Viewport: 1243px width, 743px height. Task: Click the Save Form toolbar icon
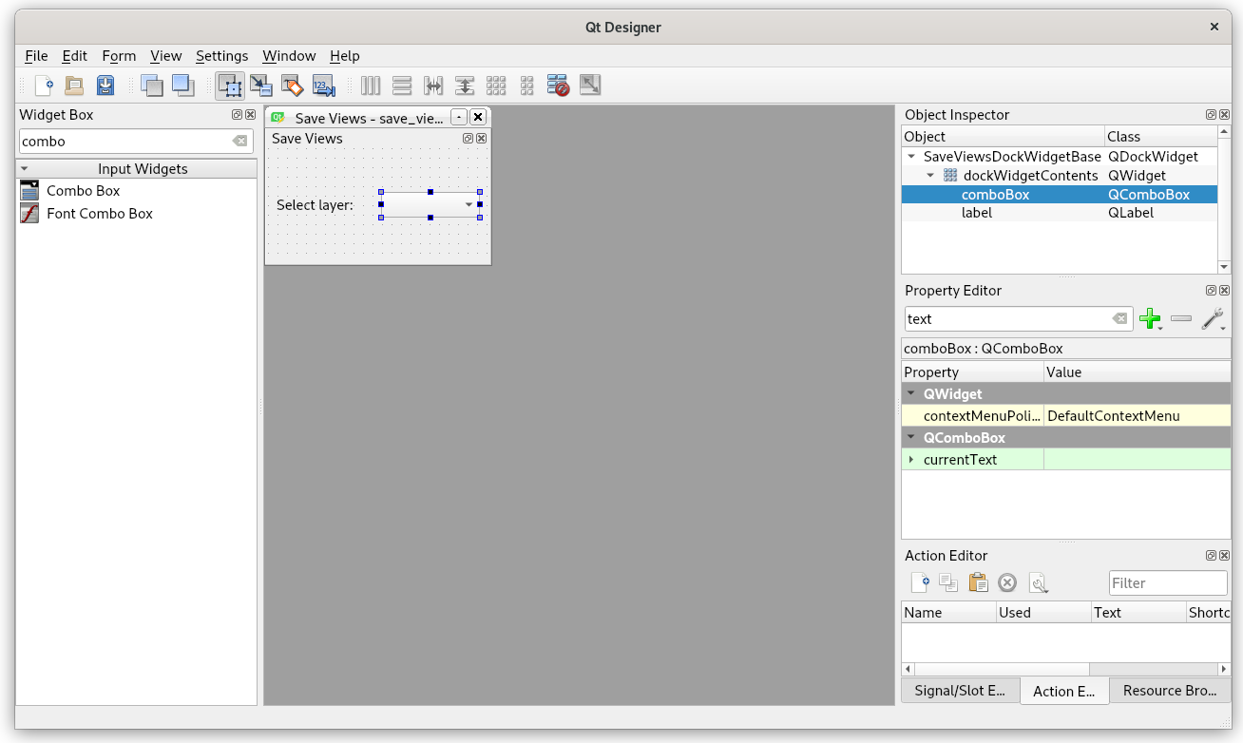[x=105, y=86]
